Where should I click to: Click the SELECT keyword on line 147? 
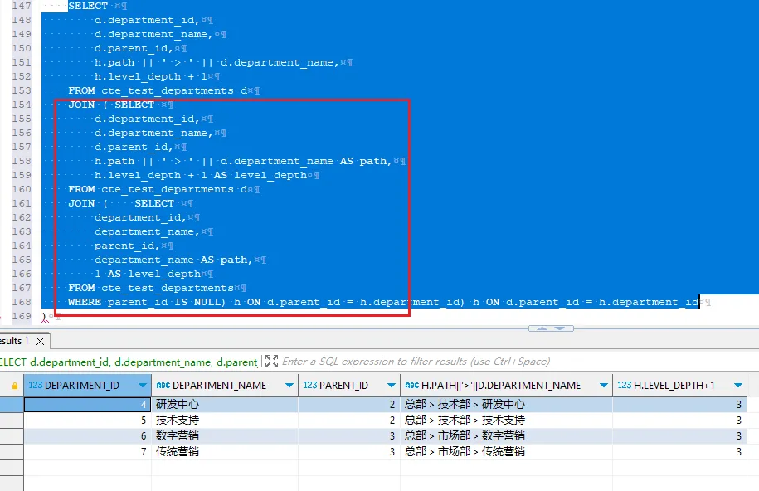[x=88, y=6]
